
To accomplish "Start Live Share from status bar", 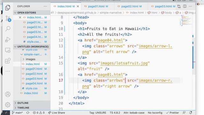I will click(x=56, y=113).
